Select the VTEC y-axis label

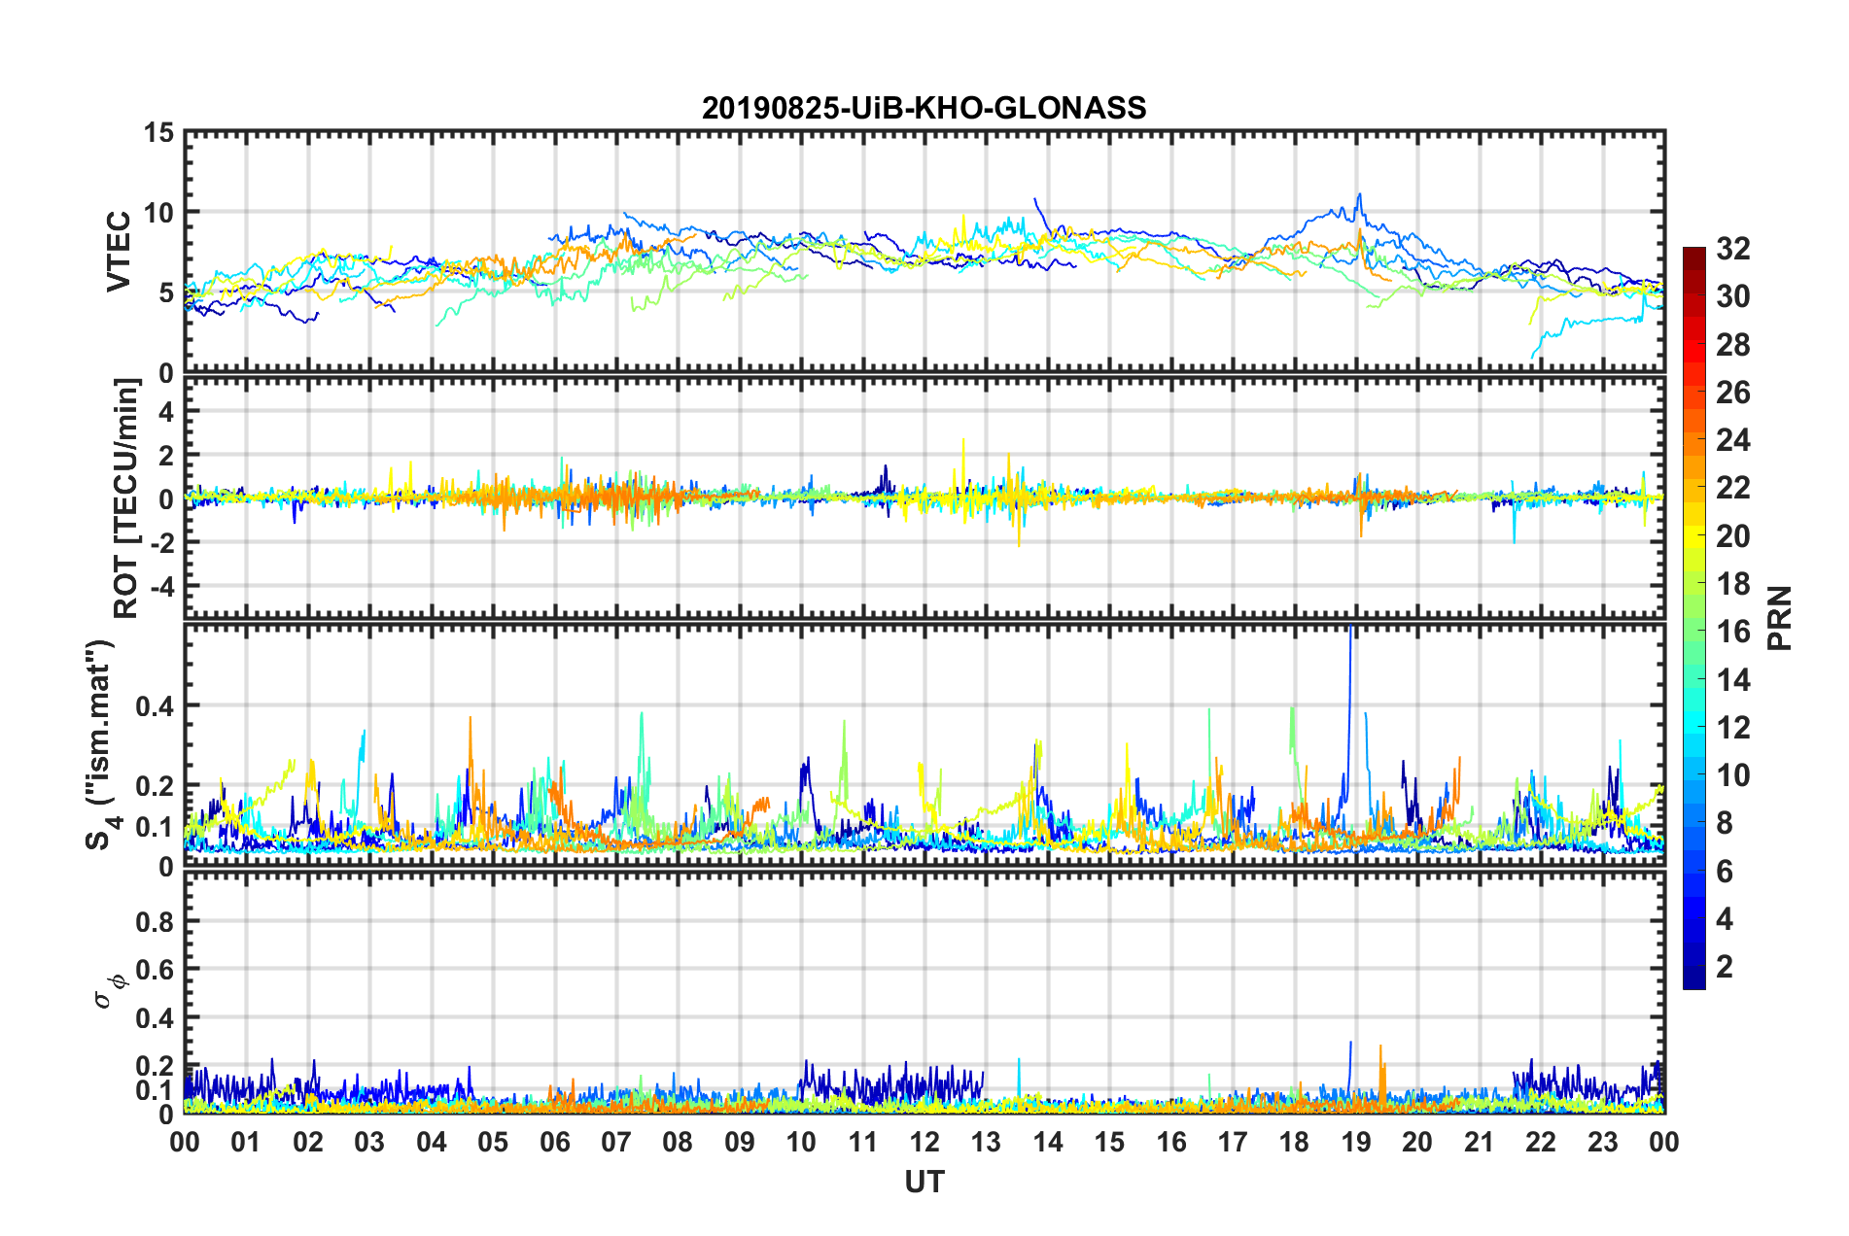click(x=119, y=252)
